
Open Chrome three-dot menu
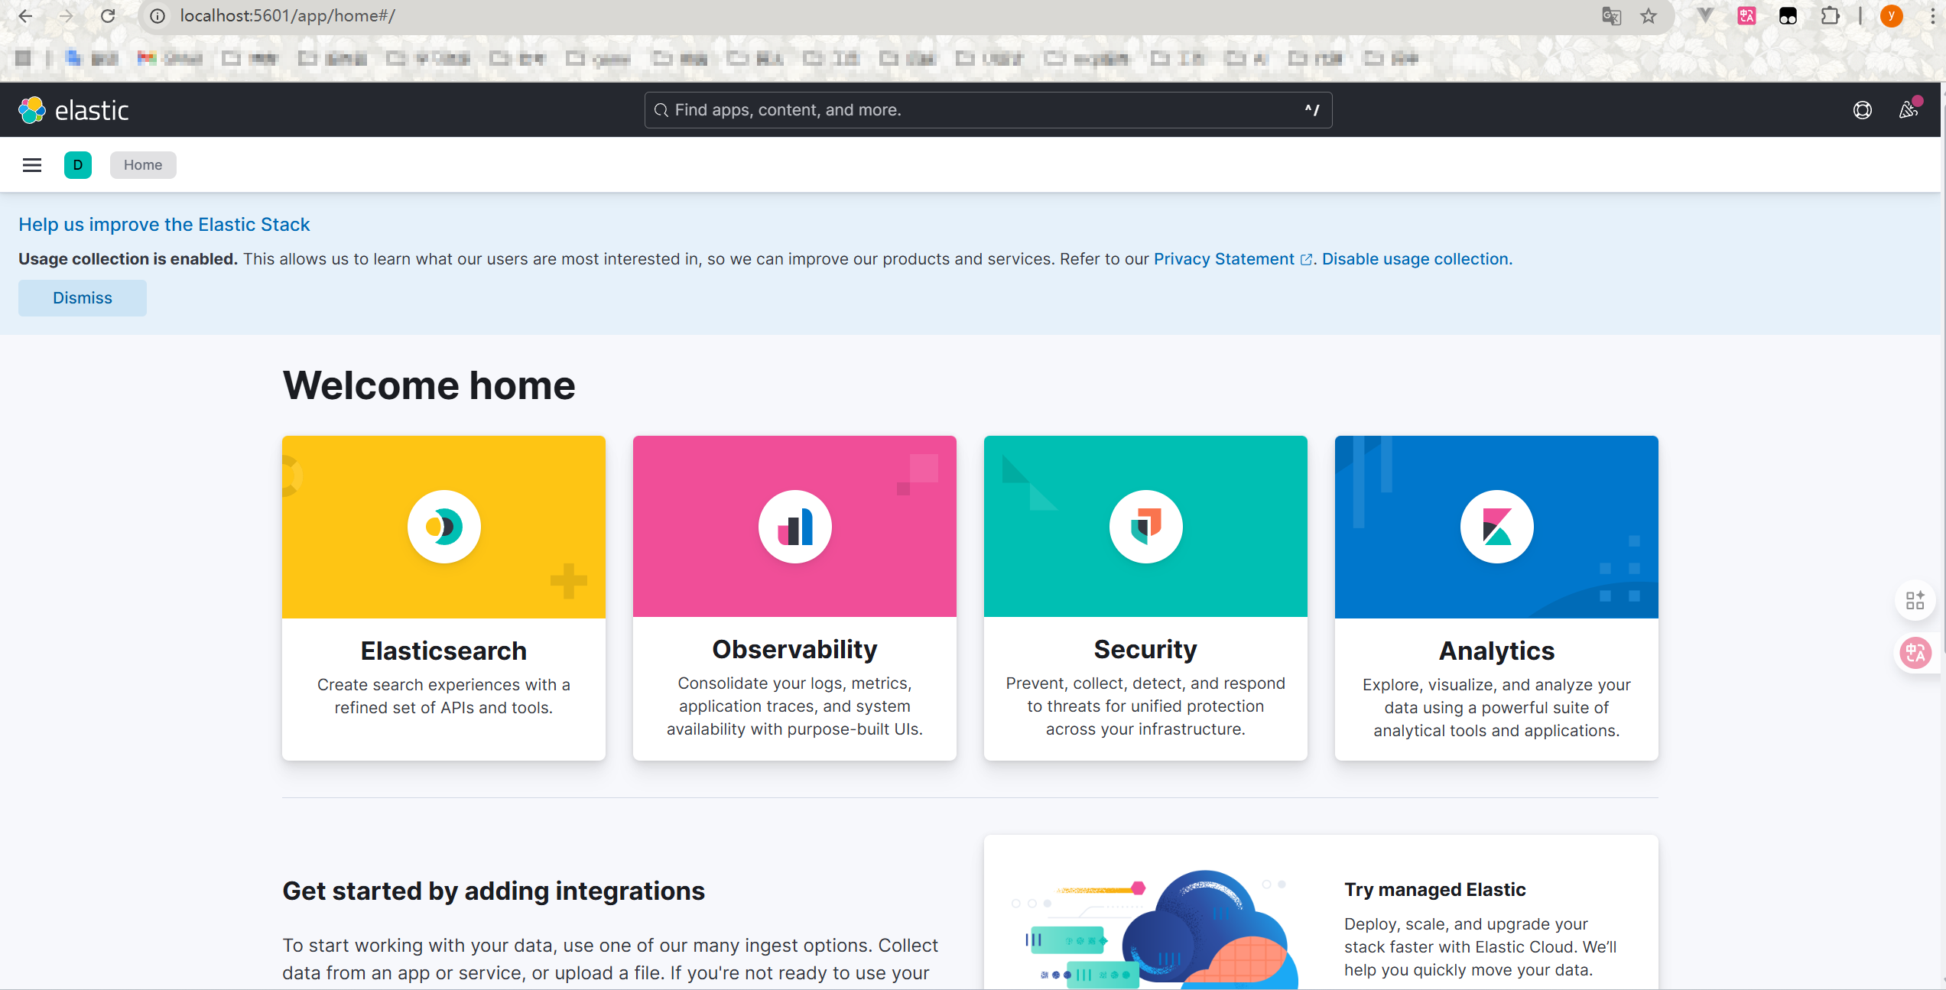click(1931, 16)
